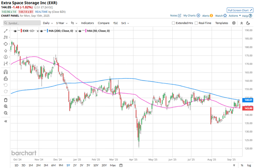The height and width of the screenshot is (168, 256).
Task: Collapse the chart header panel
Action: coord(242,23)
